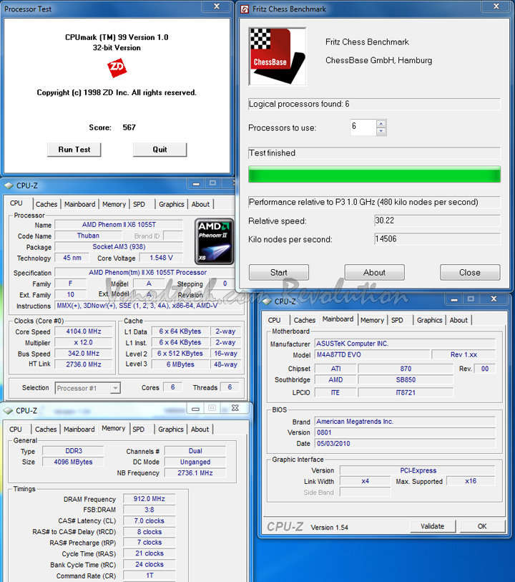Click the Core Speed 4104.0 MHz value
The image size is (515, 582).
point(84,331)
